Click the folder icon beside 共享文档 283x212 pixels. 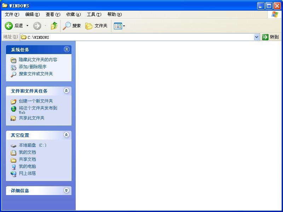coord(13,160)
